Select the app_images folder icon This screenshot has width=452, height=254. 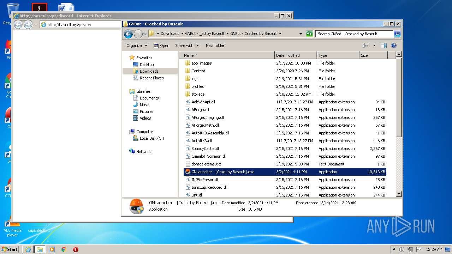188,63
